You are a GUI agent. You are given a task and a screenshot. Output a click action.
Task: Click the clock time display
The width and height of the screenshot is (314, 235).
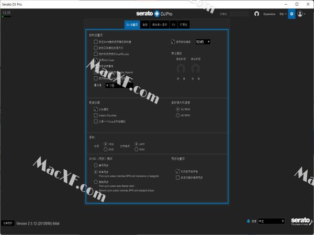pos(6,13)
